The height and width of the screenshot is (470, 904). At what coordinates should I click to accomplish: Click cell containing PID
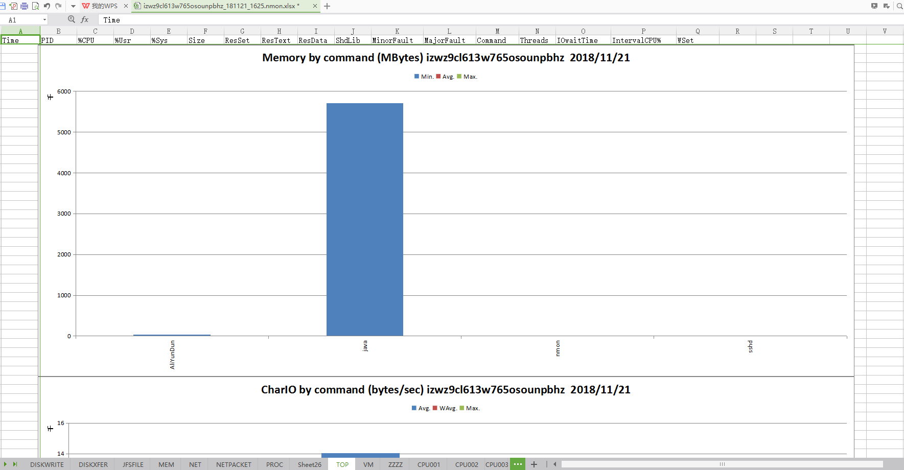[58, 40]
